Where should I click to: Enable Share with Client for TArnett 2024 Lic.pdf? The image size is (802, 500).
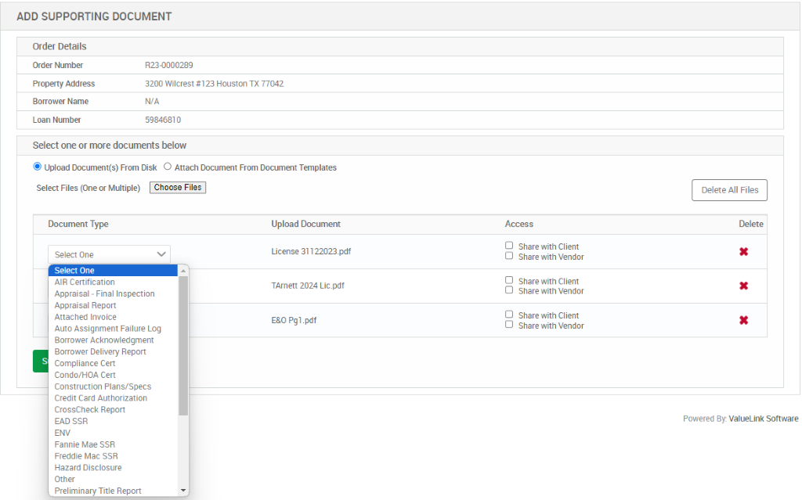[x=509, y=280]
